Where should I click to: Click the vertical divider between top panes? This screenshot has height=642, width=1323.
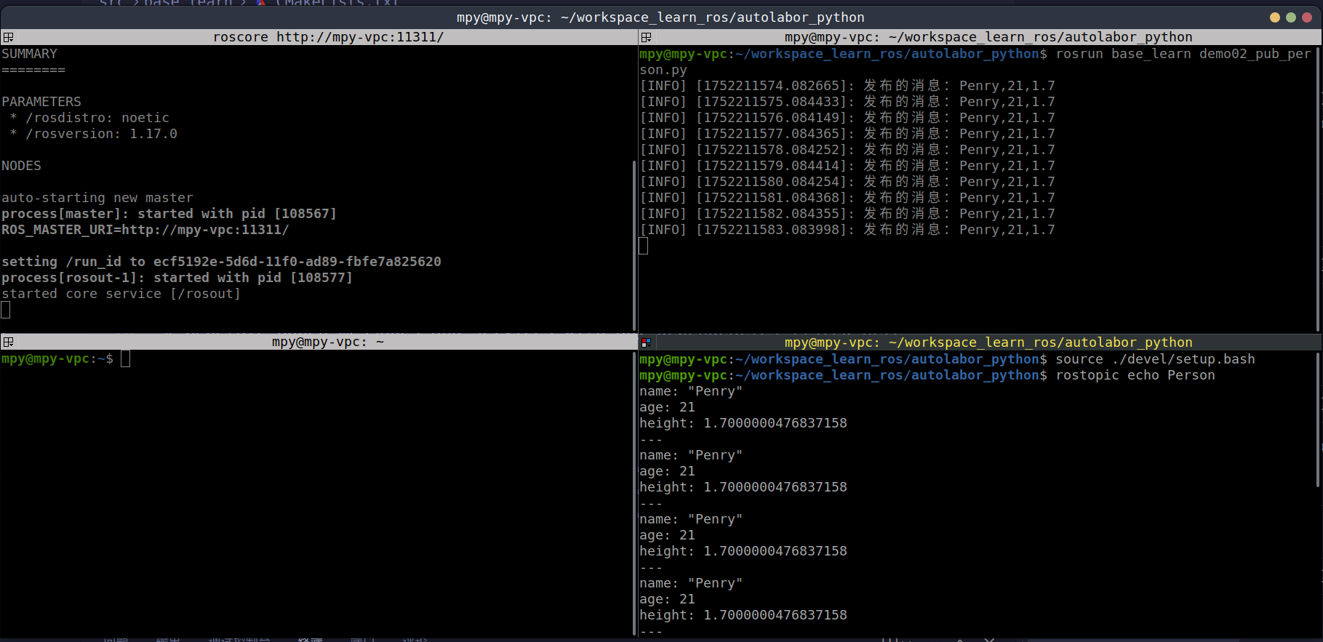[x=637, y=182]
